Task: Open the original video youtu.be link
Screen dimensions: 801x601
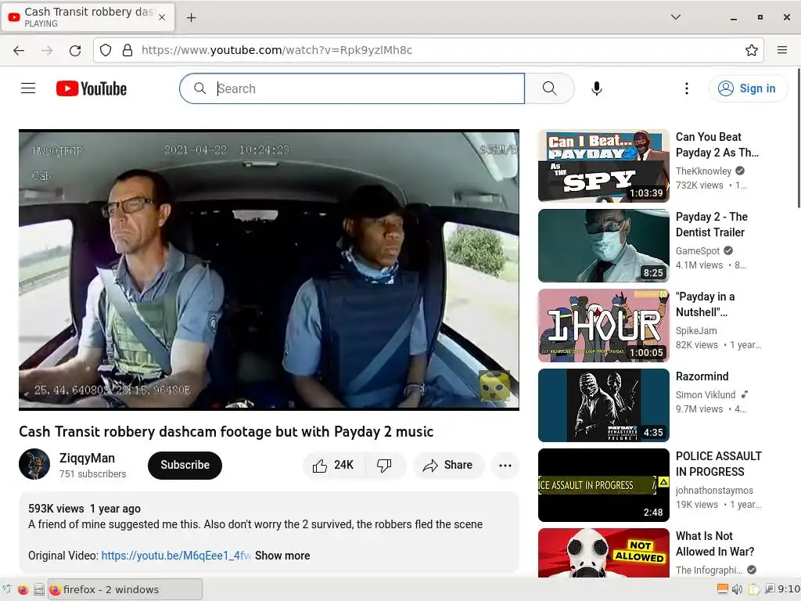Action: pyautogui.click(x=176, y=556)
